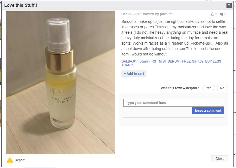
Task: Mark review not helpful with No
Action: click(x=222, y=88)
